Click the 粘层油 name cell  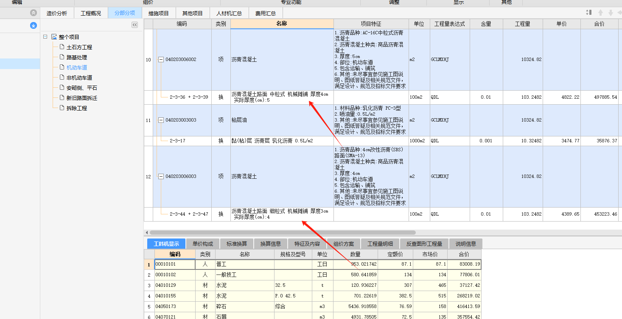pyautogui.click(x=282, y=120)
